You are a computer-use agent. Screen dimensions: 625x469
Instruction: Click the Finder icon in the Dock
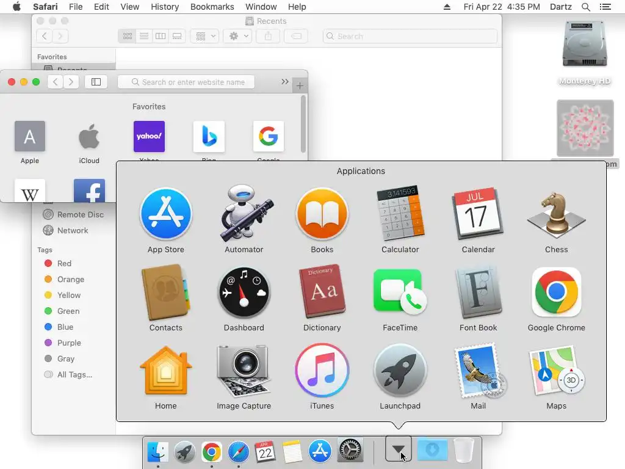[x=158, y=451]
